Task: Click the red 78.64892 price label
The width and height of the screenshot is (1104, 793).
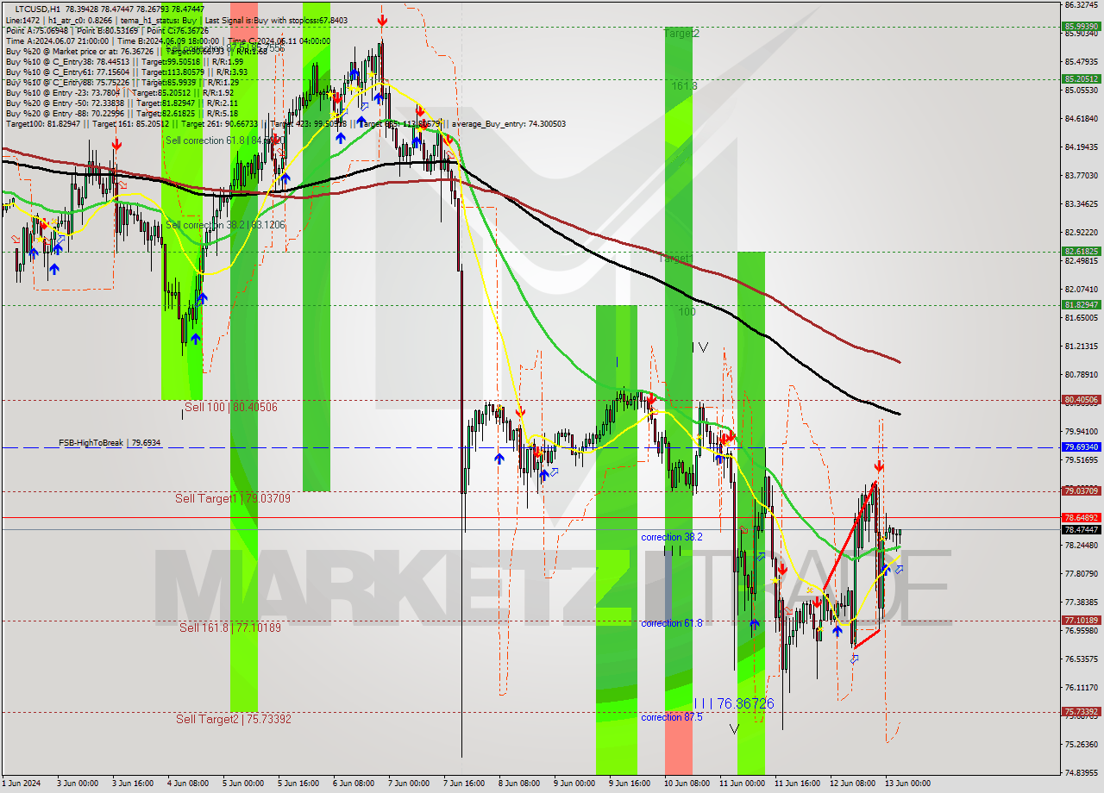Action: pyautogui.click(x=1082, y=517)
